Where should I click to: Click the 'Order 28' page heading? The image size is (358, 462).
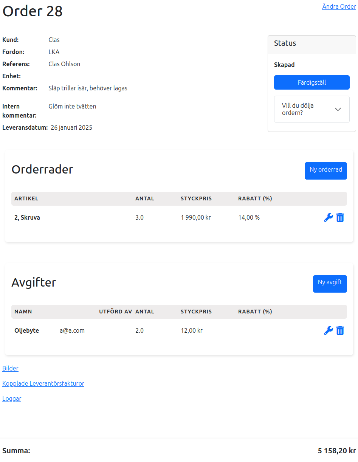point(33,11)
